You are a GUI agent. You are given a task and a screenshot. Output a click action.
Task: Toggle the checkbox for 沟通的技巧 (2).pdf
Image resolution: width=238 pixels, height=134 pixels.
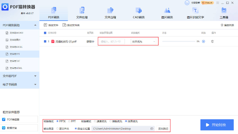pos(45,41)
